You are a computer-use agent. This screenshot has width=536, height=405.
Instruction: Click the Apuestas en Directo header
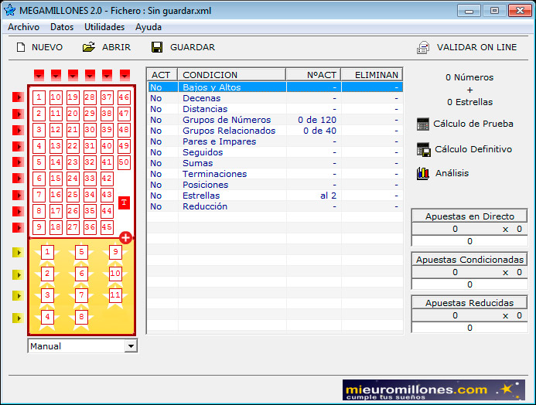tap(469, 216)
